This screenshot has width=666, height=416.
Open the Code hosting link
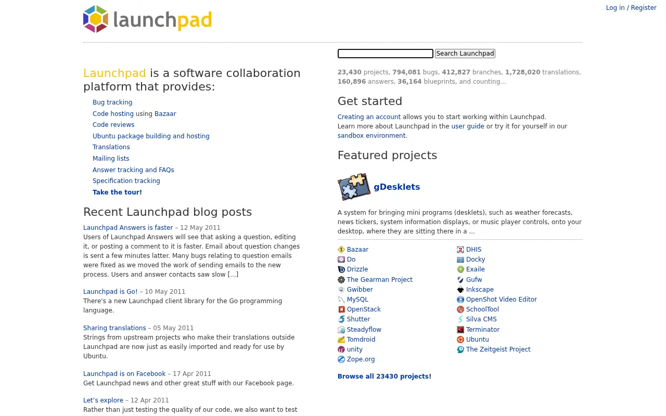(113, 114)
